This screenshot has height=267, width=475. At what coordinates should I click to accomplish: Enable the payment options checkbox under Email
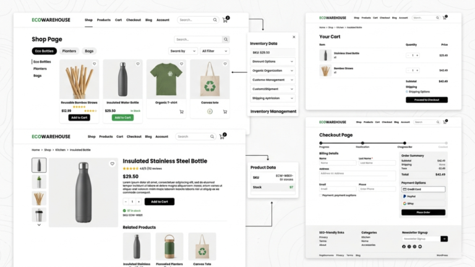click(321, 195)
